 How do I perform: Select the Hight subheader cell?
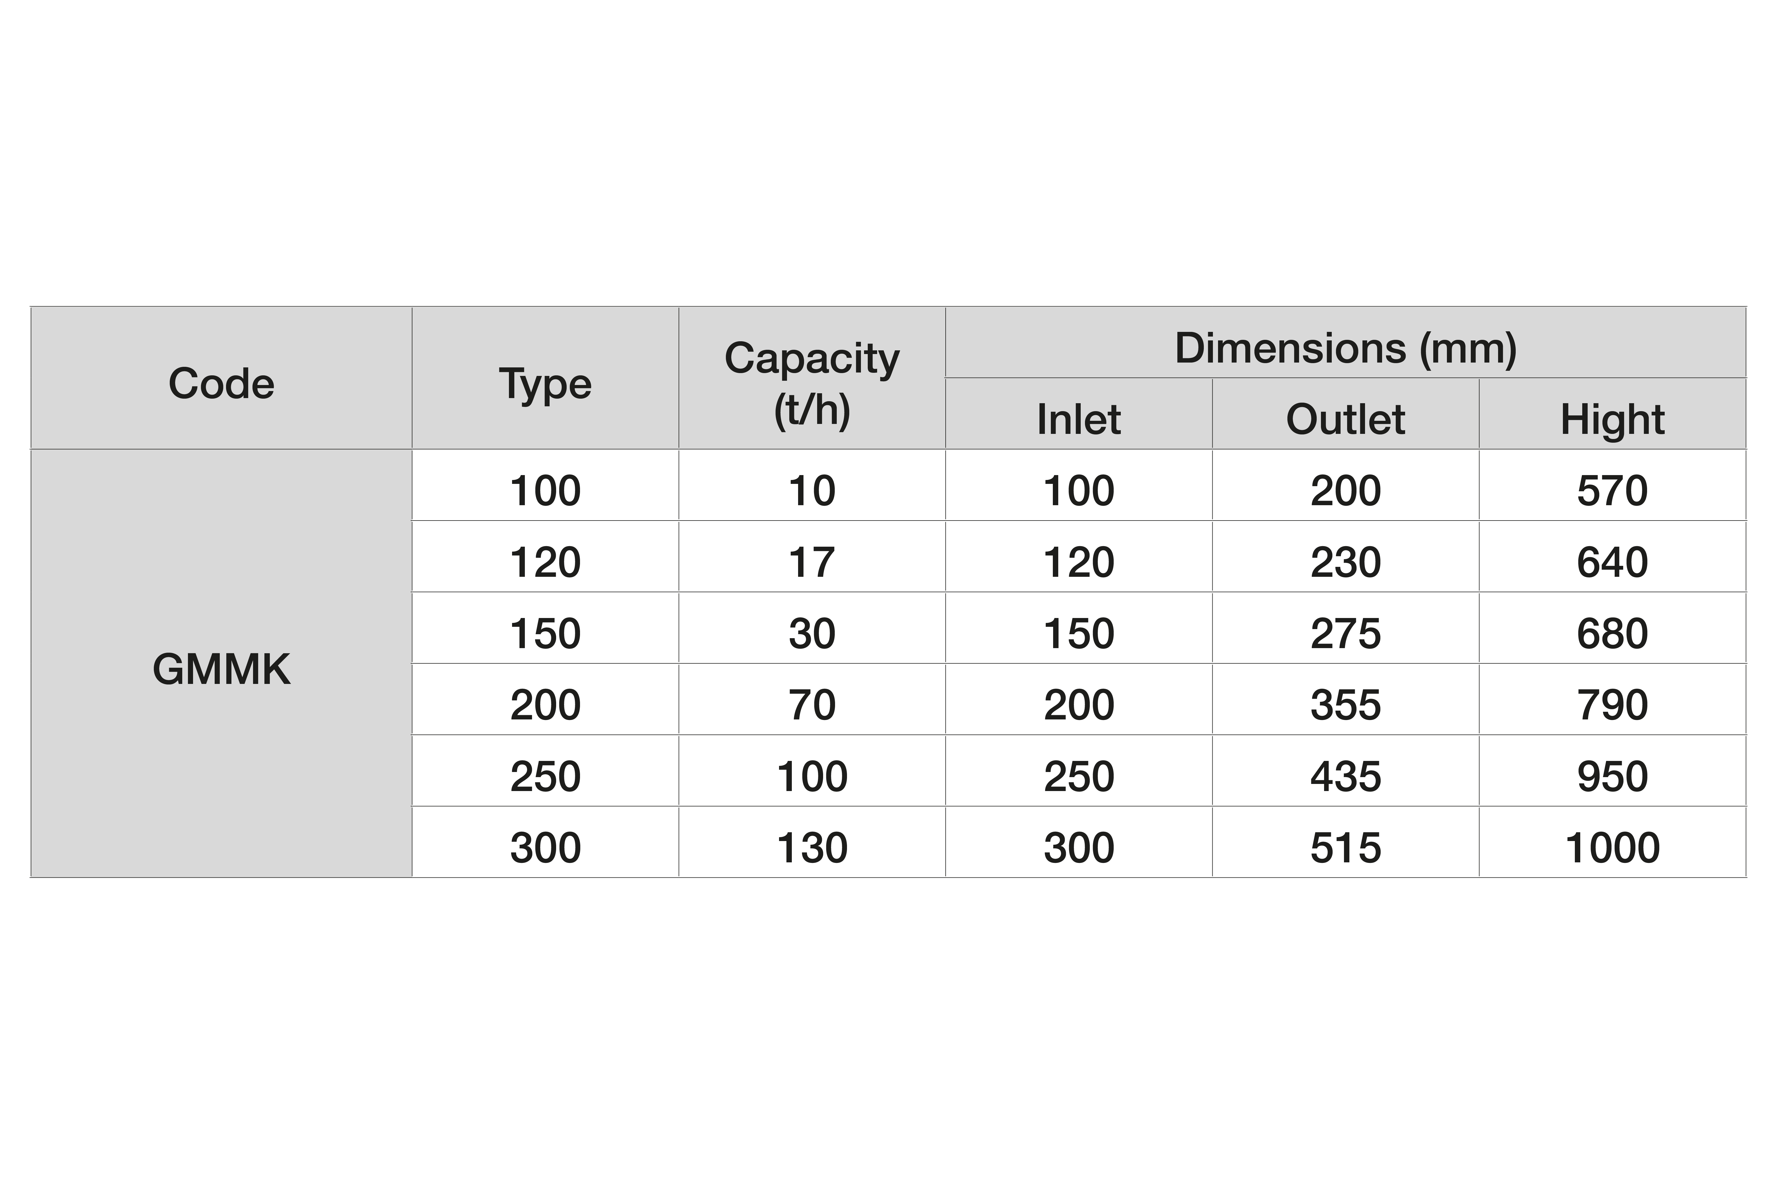(x=1612, y=414)
